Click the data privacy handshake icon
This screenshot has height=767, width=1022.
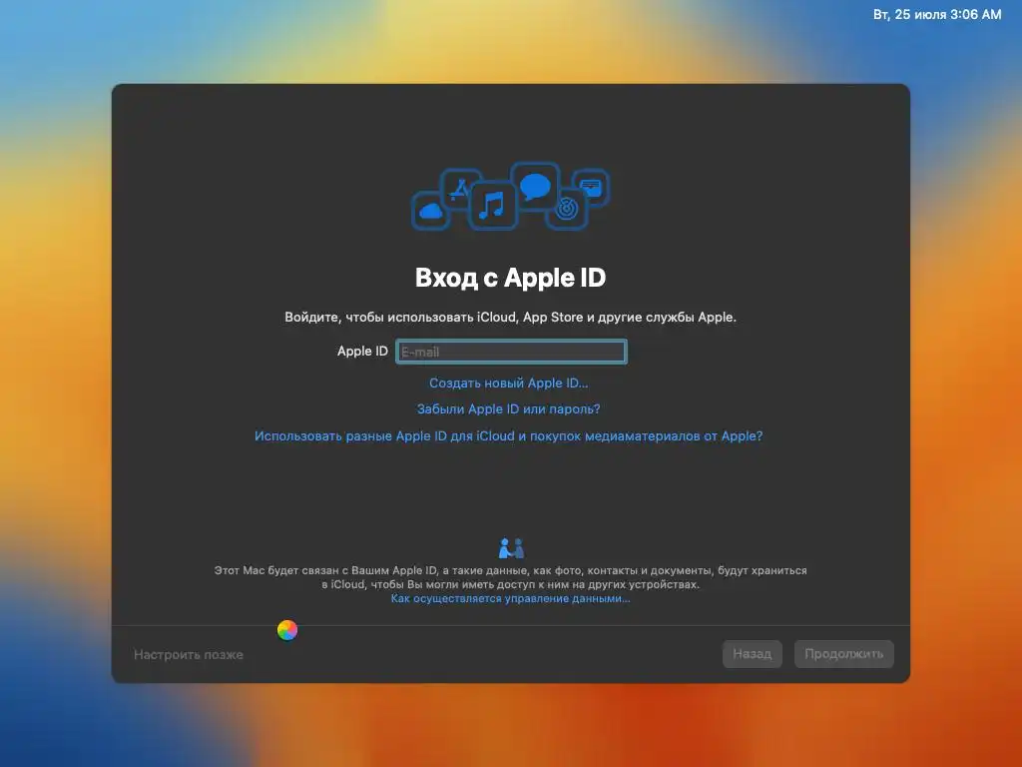511,548
